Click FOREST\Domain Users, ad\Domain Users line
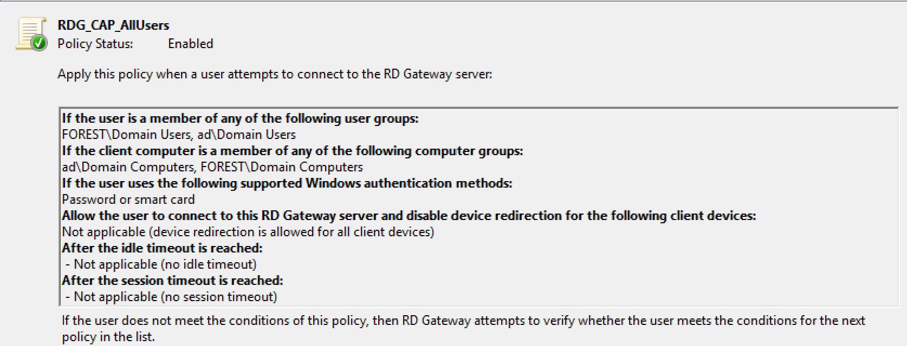The image size is (907, 346). click(x=179, y=135)
